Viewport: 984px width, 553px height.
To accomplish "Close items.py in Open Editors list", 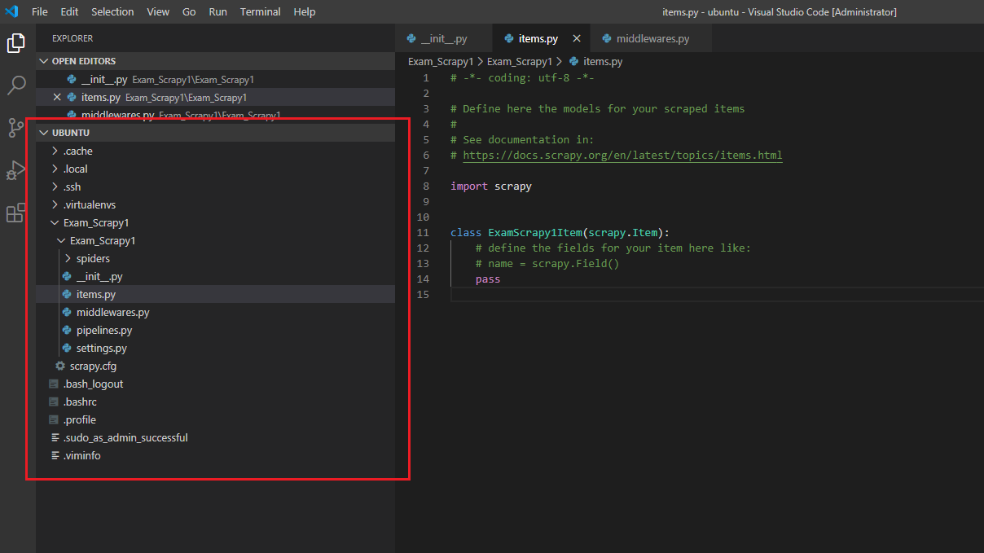I will [x=57, y=97].
